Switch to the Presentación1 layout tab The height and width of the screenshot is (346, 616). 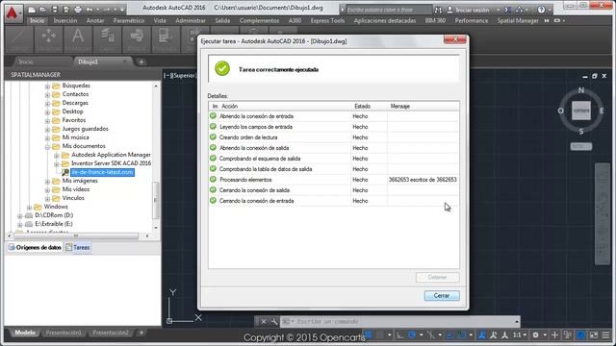click(64, 333)
